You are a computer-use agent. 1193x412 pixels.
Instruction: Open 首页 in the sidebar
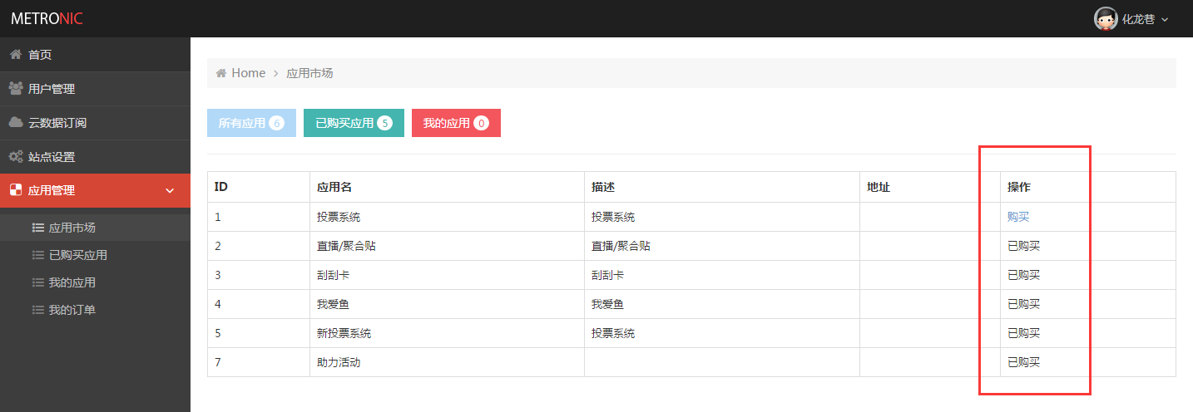click(95, 55)
